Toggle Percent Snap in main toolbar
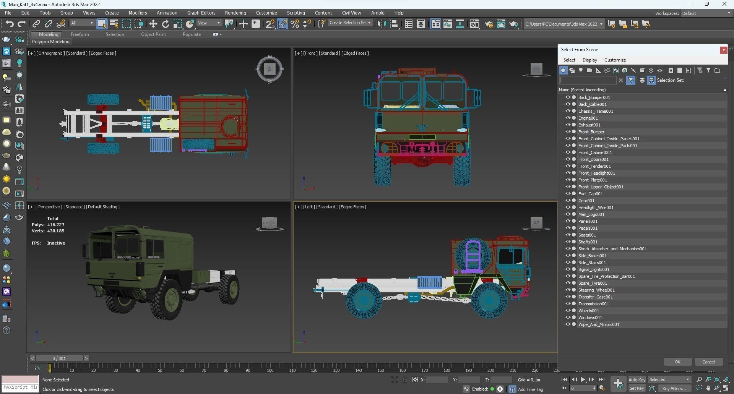This screenshot has width=734, height=394. coord(295,24)
